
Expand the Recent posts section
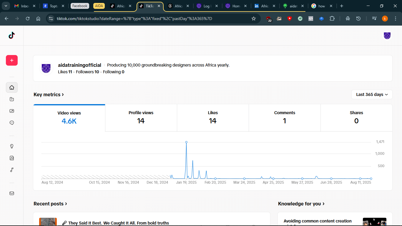click(50, 204)
